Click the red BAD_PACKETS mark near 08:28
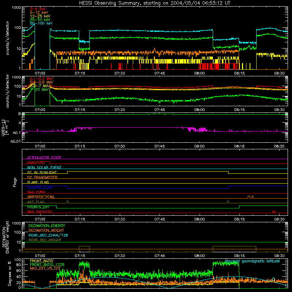This screenshot has height=292, width=292. click(274, 212)
